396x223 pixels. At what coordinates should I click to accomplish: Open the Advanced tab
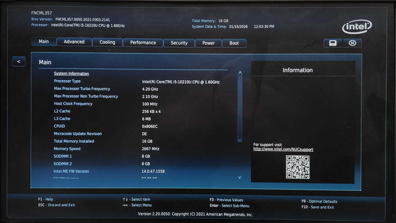(x=74, y=42)
